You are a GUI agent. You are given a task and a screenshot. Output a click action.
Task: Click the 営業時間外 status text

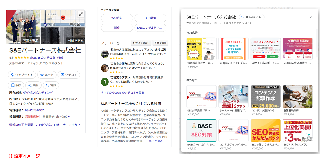point(32,117)
